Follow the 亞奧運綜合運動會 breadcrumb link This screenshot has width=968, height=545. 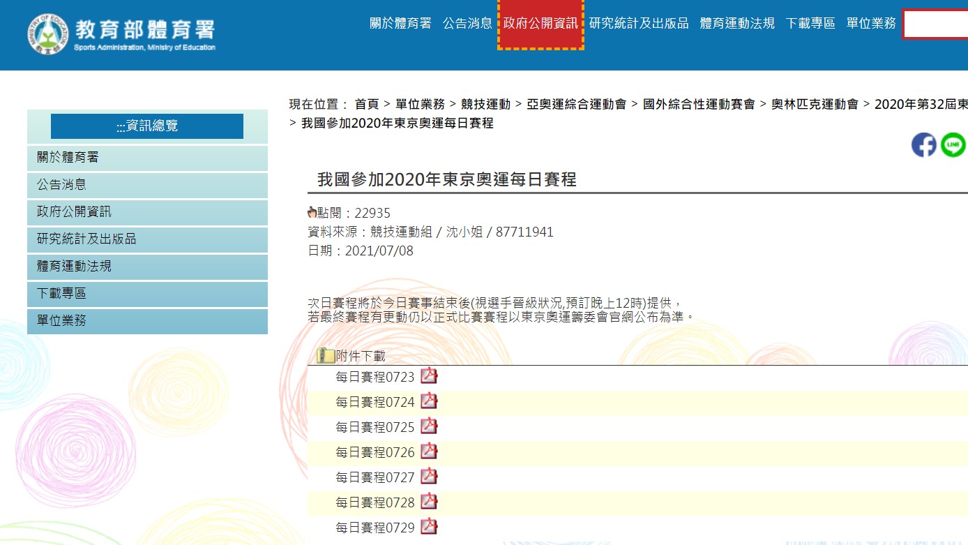[576, 105]
